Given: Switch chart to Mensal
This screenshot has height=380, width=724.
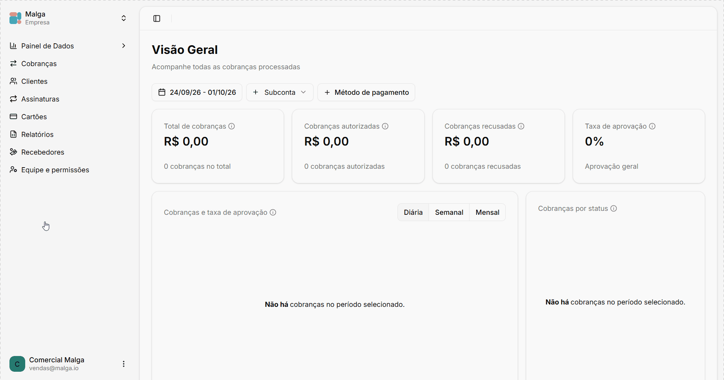Looking at the screenshot, I should coord(487,212).
